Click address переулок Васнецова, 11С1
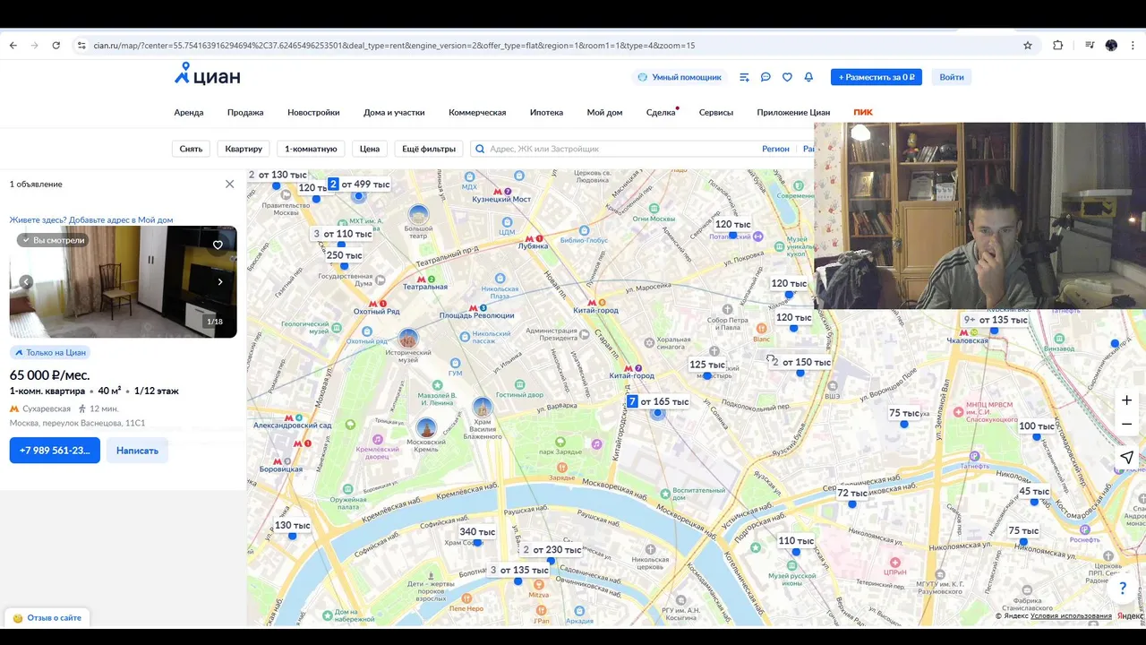The image size is (1146, 645). [77, 423]
